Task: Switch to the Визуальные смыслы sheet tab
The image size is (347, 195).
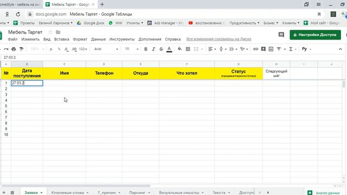Action: (179, 193)
